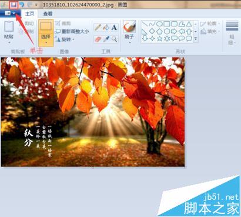
Task: Open the Customize Quick Access Toolbar dropdown
Action: (36, 5)
